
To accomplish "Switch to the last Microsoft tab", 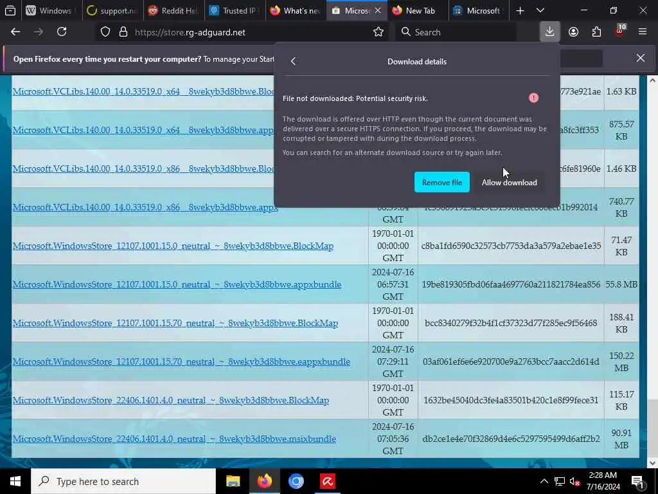I will tap(479, 10).
